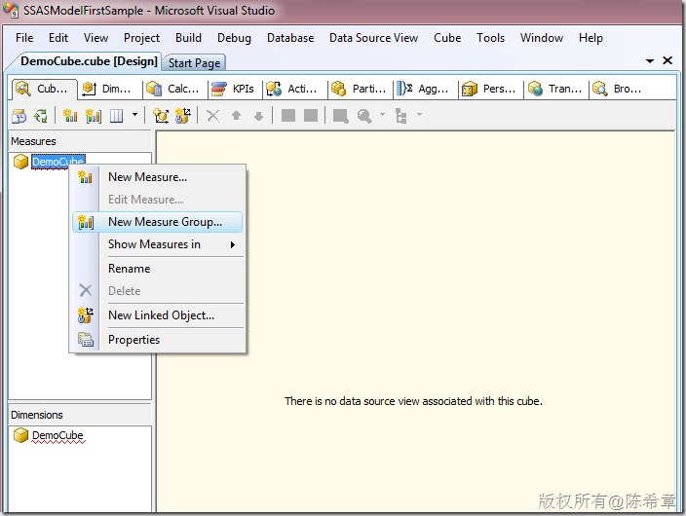Click the tree layout toolbar icon
686x516 pixels.
pyautogui.click(x=400, y=116)
